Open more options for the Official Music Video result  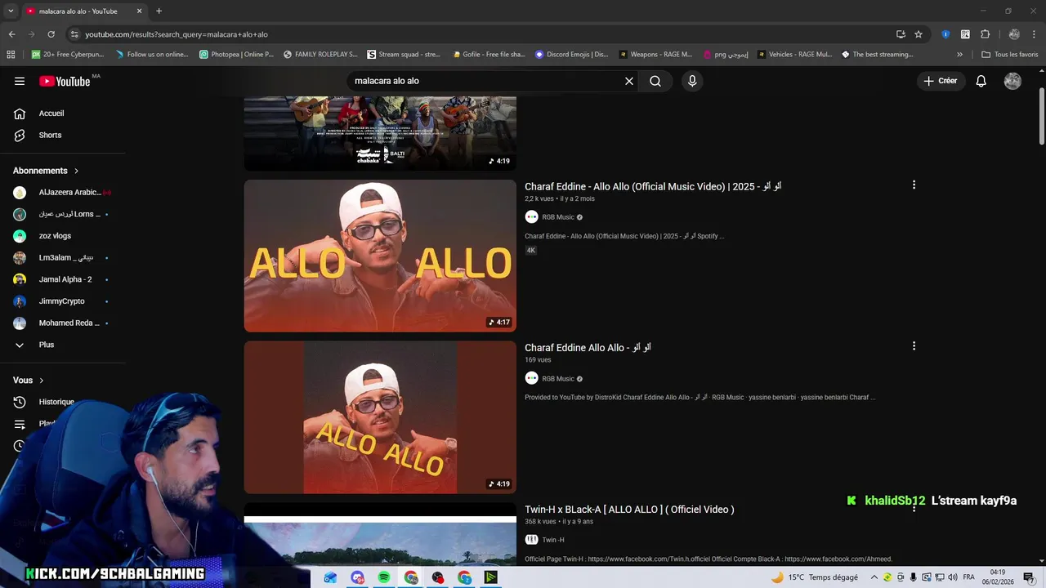914,185
